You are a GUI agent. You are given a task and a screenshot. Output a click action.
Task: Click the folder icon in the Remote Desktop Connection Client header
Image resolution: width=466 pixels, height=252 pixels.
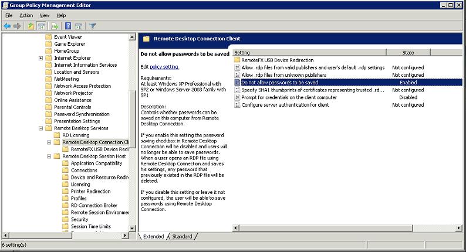[146, 39]
